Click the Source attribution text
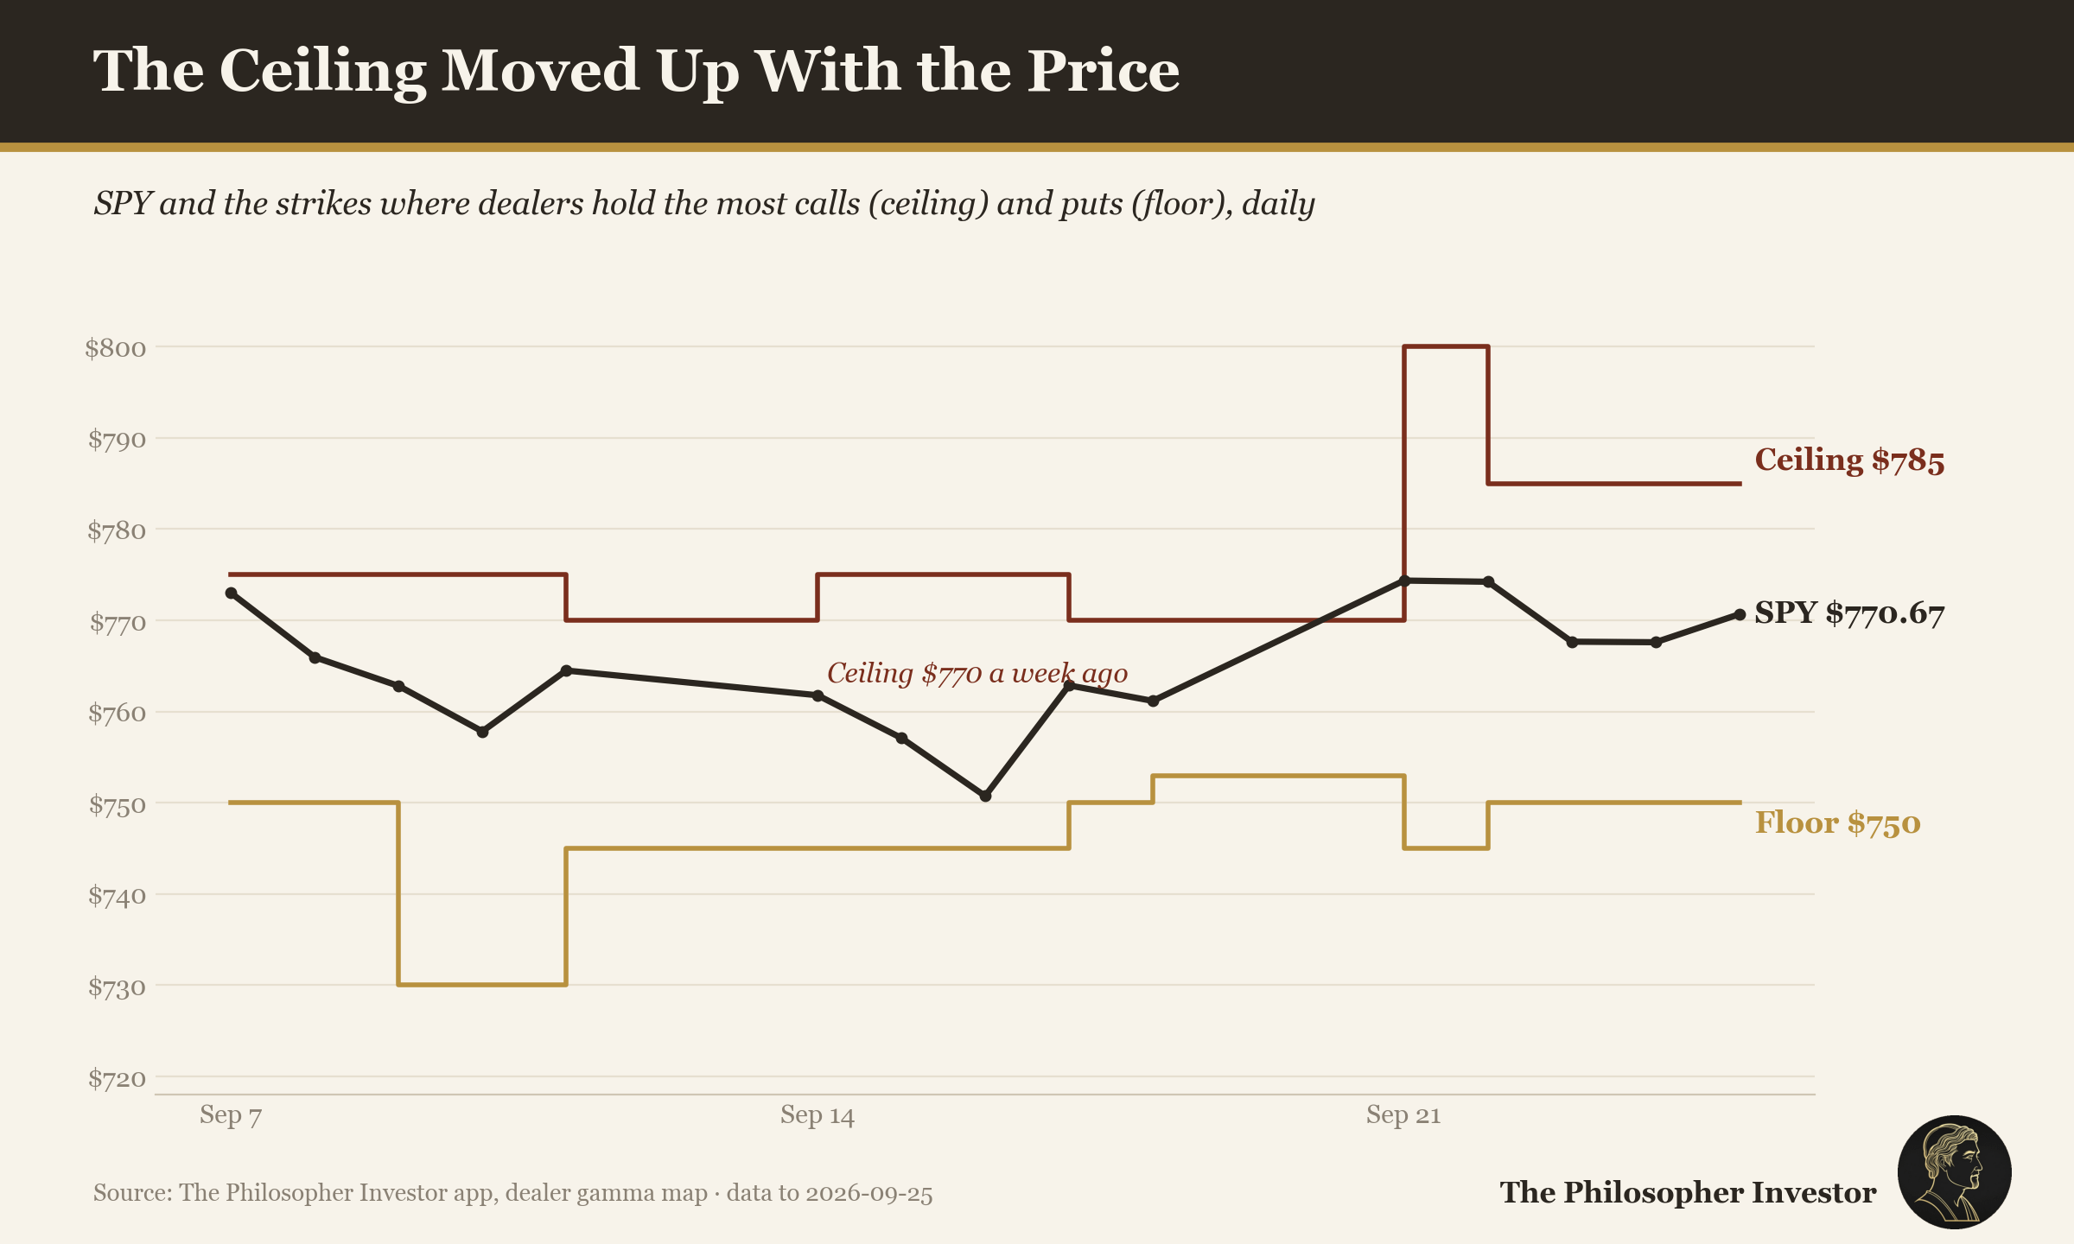Viewport: 2074px width, 1244px height. 512,1193
